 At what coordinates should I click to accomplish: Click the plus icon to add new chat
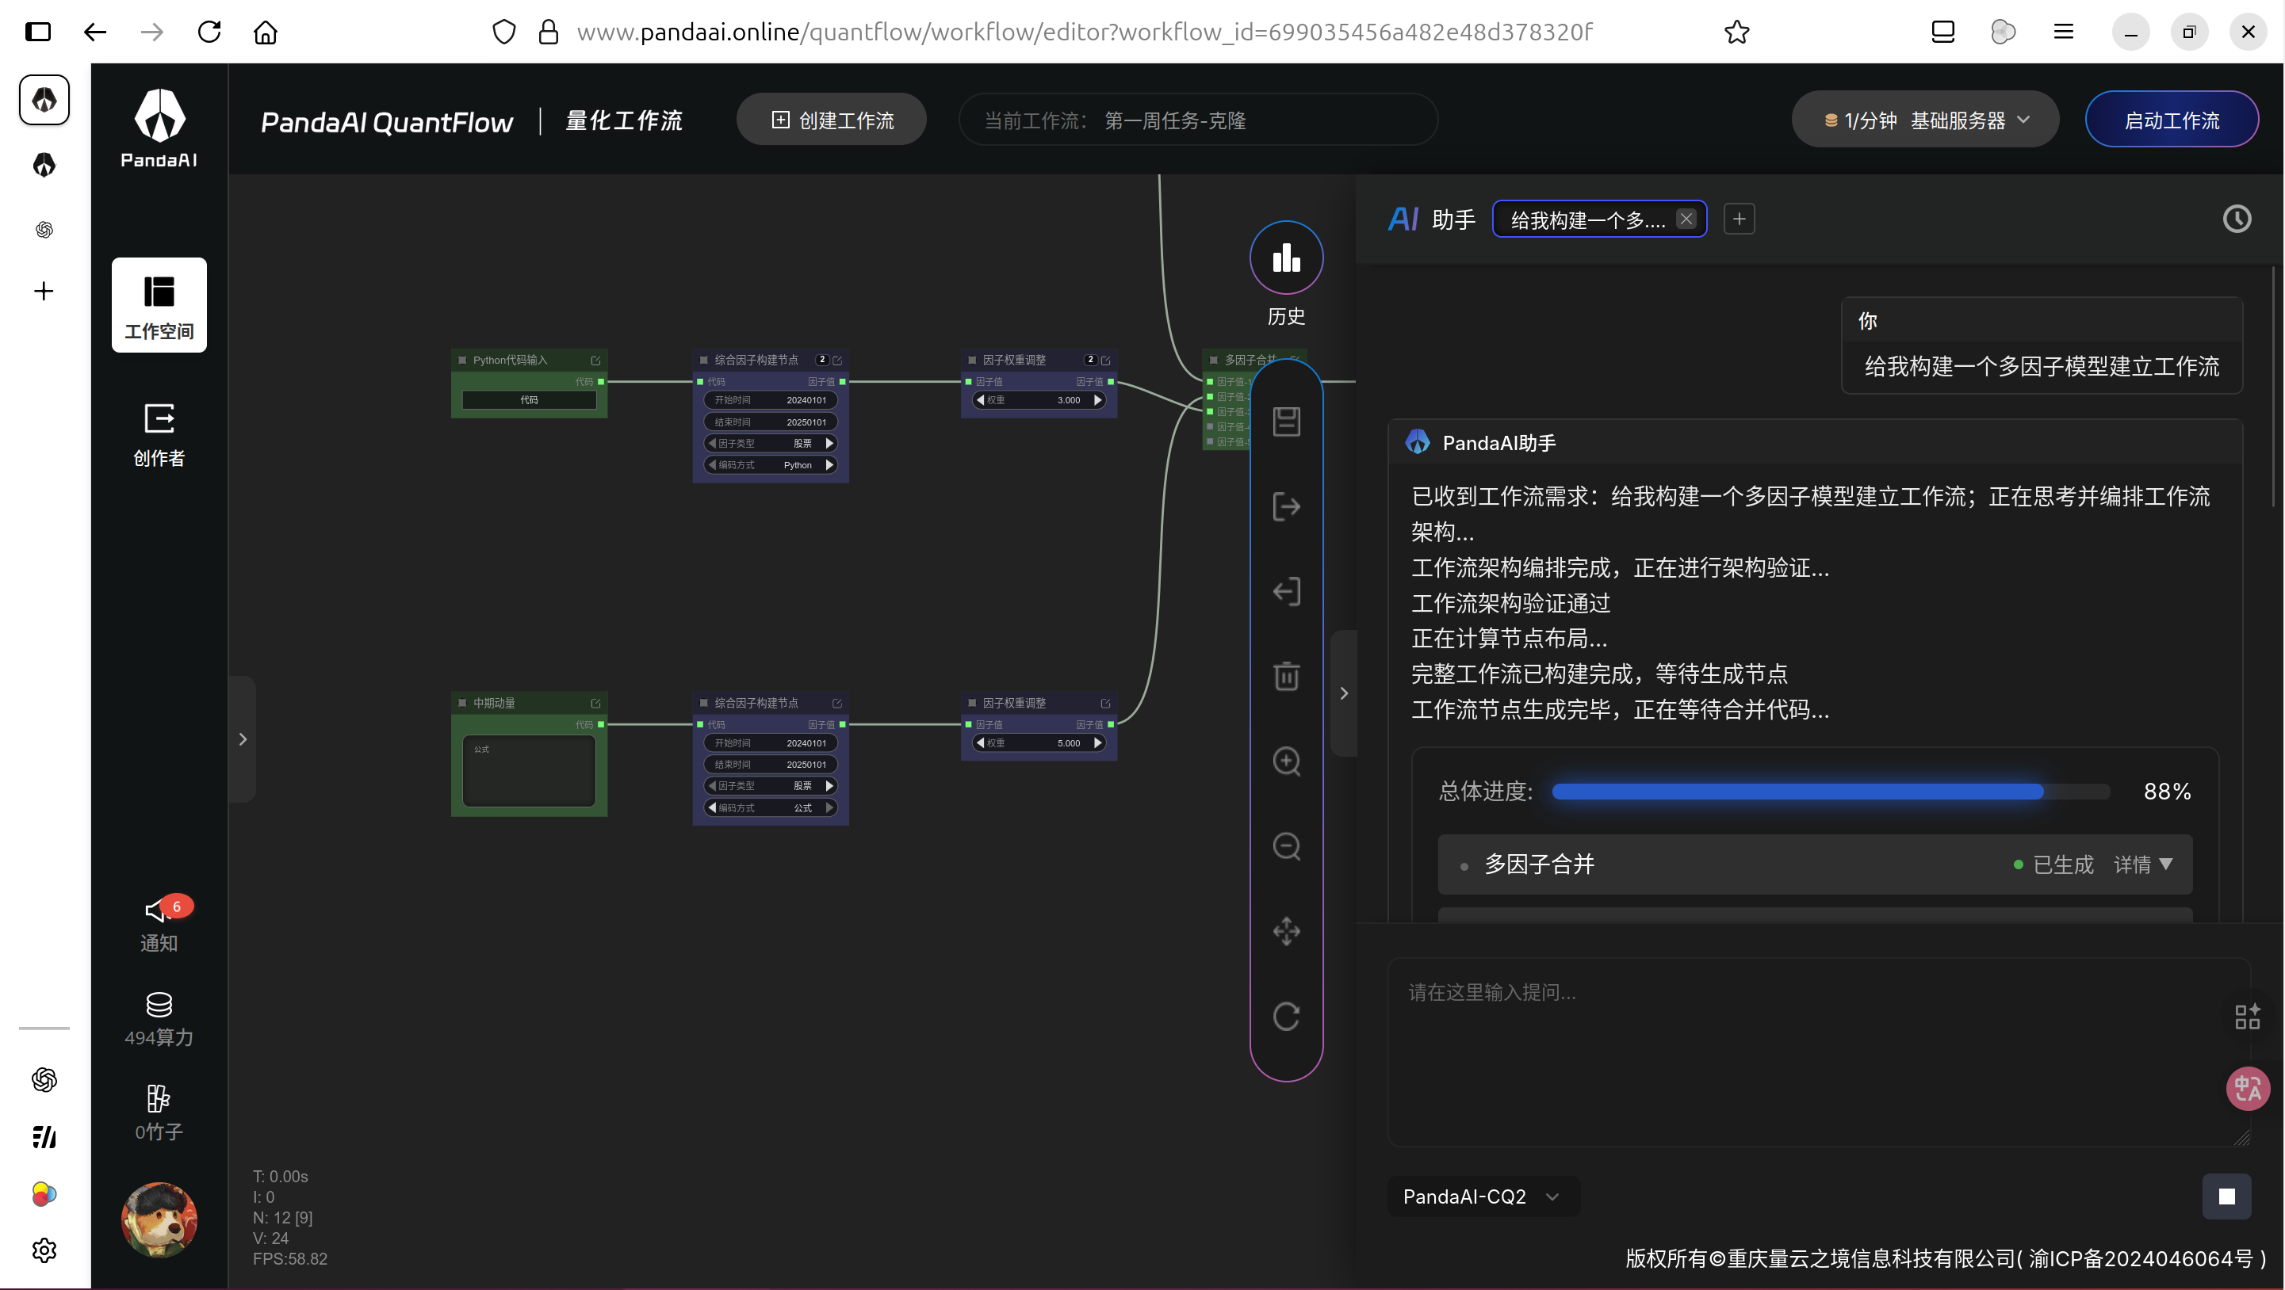tap(1739, 219)
